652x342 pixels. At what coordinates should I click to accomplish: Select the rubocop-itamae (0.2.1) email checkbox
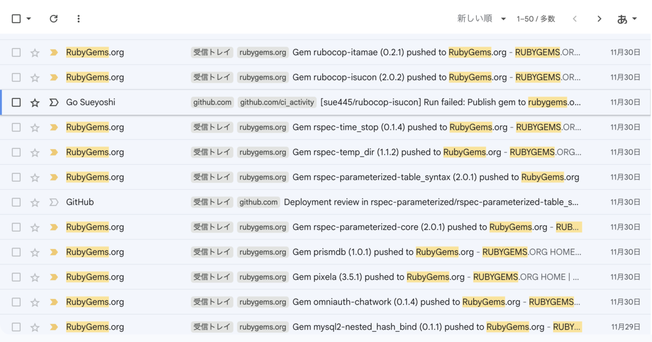(x=16, y=53)
